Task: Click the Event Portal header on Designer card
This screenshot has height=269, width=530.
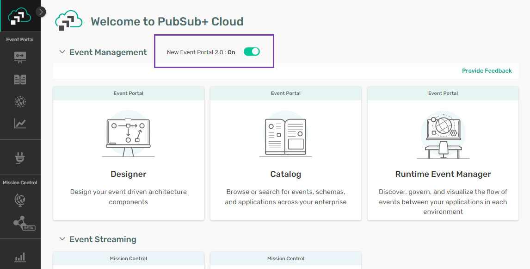Action: 129,94
